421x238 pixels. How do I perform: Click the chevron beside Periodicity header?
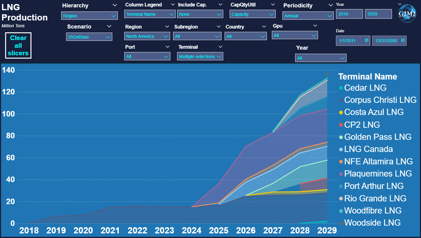tap(330, 5)
